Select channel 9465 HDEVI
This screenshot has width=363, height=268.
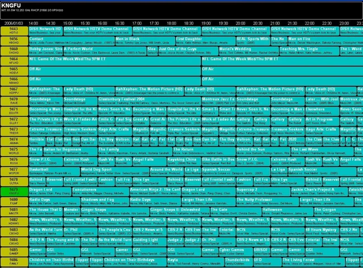[14, 71]
